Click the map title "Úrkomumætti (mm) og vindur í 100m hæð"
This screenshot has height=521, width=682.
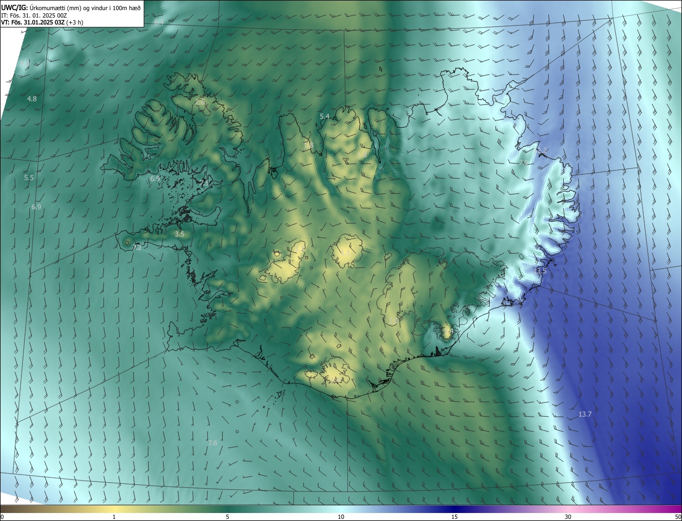click(x=85, y=7)
